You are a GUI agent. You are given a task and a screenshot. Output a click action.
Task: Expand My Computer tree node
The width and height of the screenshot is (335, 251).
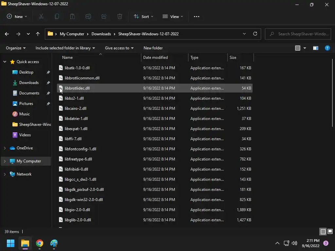click(x=5, y=161)
